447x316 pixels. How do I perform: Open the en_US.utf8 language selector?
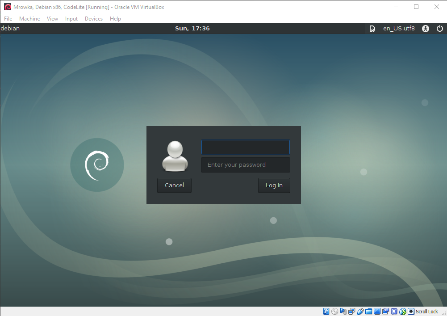click(399, 29)
